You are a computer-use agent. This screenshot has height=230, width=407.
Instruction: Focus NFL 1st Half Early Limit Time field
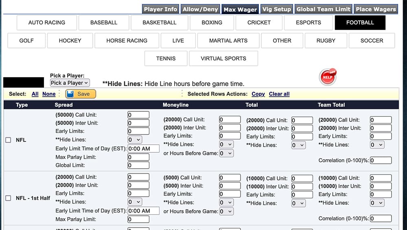(x=144, y=211)
